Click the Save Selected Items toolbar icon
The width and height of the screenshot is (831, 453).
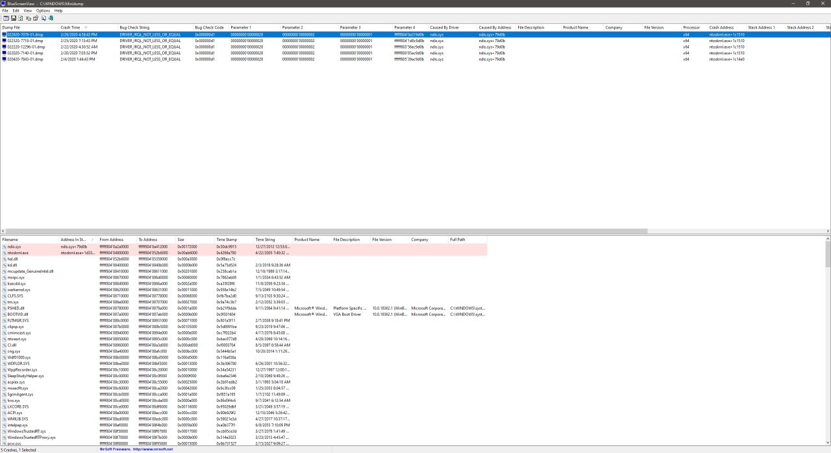pos(14,18)
